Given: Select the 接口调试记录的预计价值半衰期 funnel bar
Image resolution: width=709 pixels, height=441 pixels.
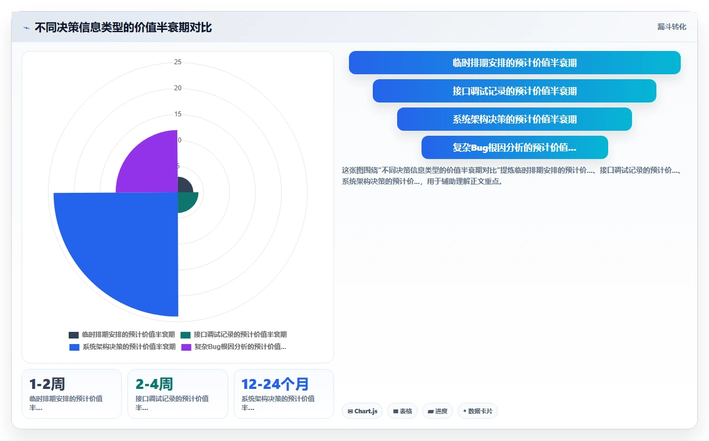Looking at the screenshot, I should point(515,91).
